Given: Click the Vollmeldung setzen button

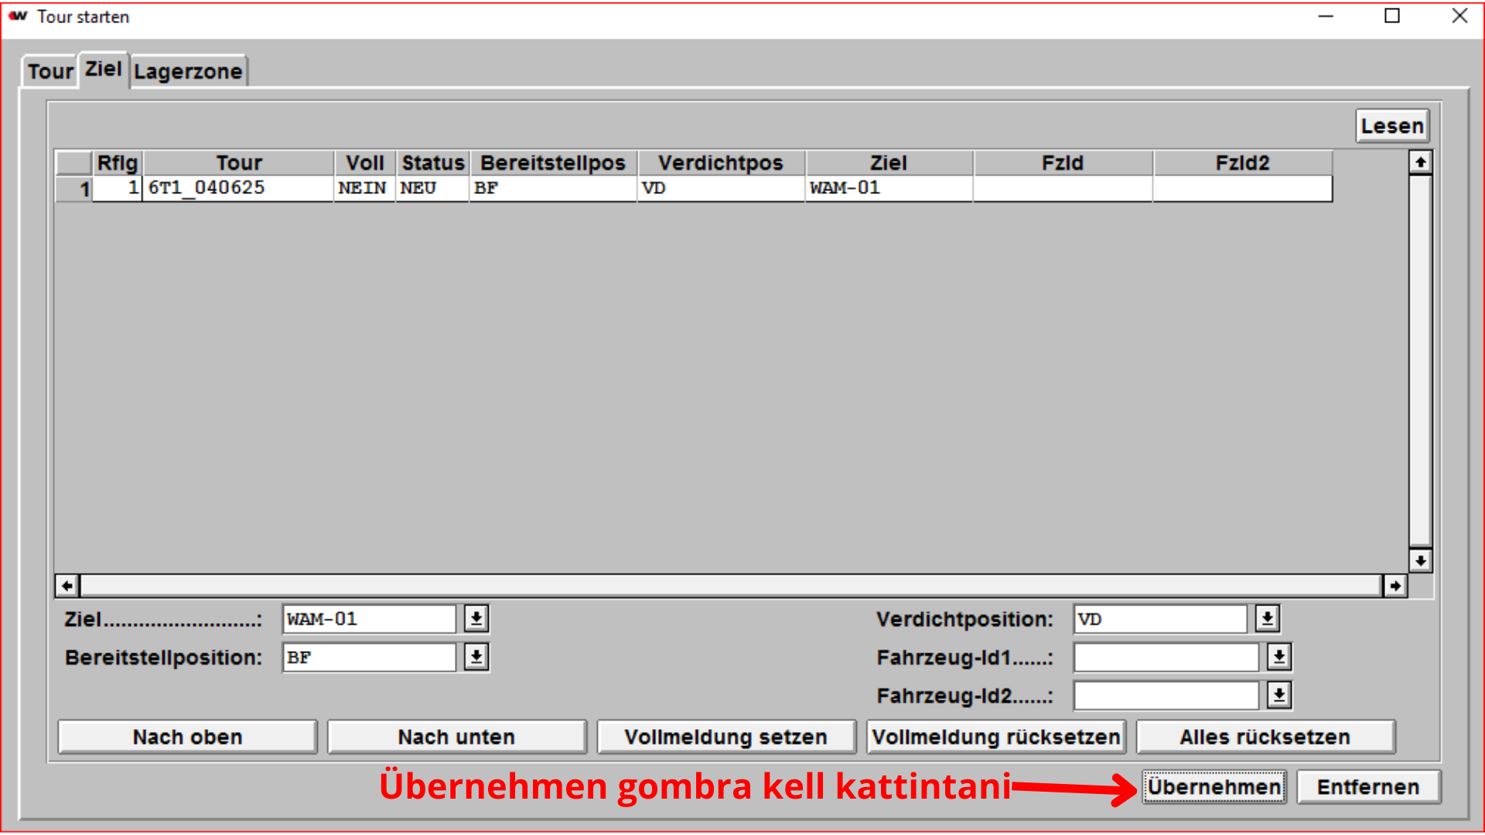Looking at the screenshot, I should point(725,737).
